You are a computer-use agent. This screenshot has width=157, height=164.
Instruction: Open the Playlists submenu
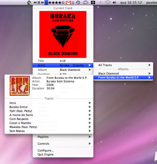63,137
